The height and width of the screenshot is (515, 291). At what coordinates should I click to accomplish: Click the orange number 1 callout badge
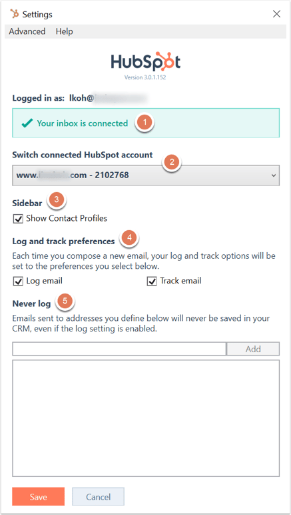point(145,123)
